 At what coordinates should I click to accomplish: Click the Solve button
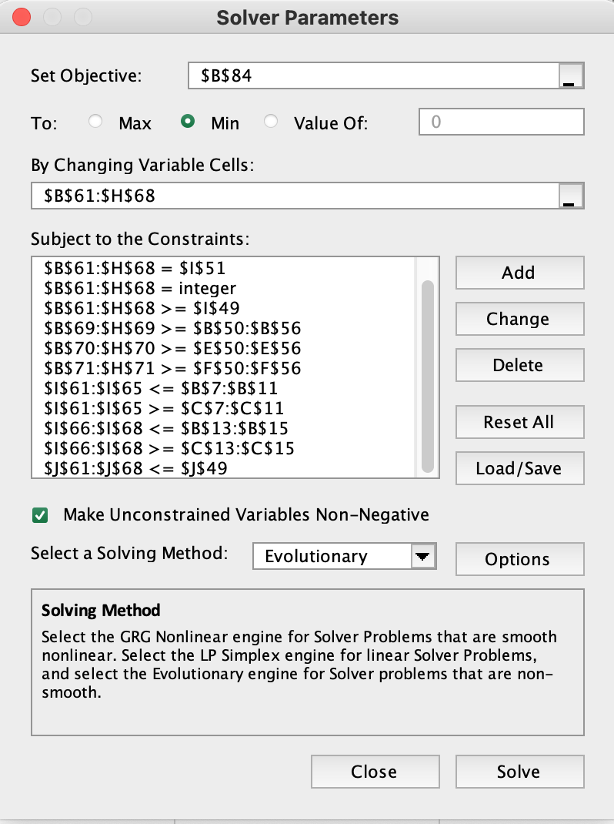[519, 772]
